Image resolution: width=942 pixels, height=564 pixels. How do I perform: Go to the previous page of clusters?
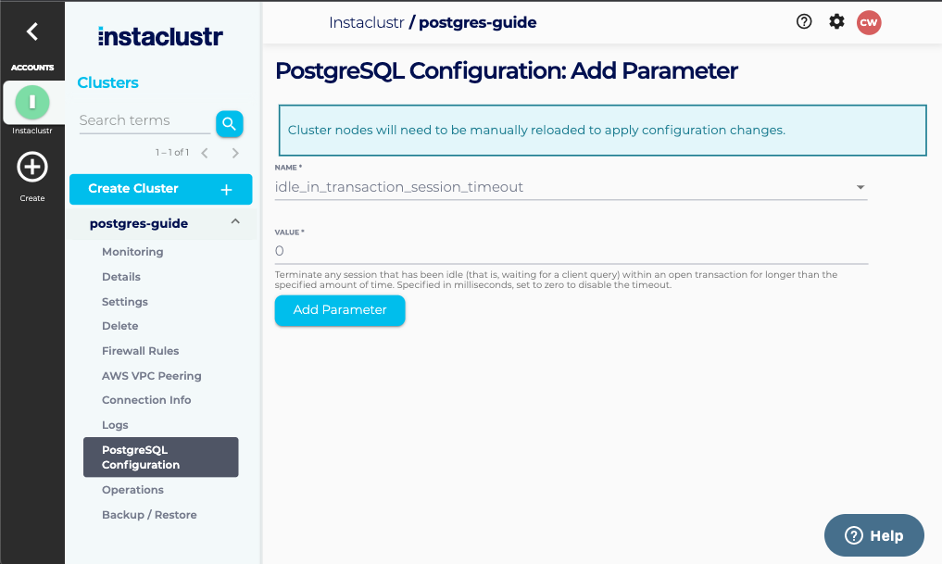tap(205, 153)
